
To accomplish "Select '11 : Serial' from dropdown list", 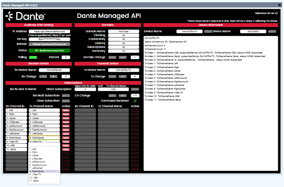I will (x=44, y=181).
